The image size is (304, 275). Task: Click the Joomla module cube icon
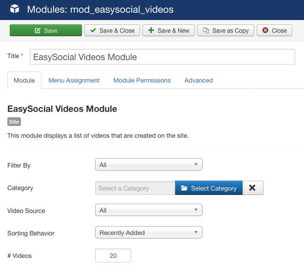coord(15,9)
